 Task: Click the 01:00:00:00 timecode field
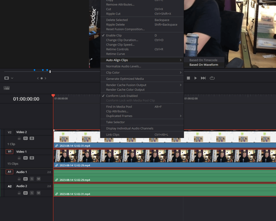(26, 99)
